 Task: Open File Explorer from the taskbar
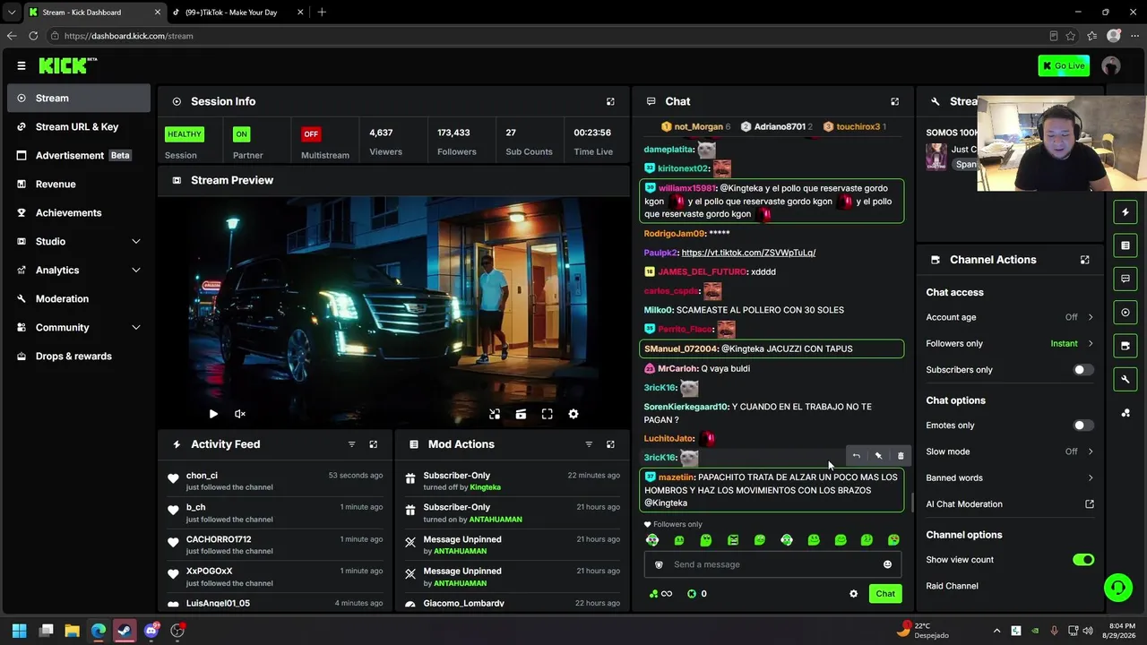point(73,631)
